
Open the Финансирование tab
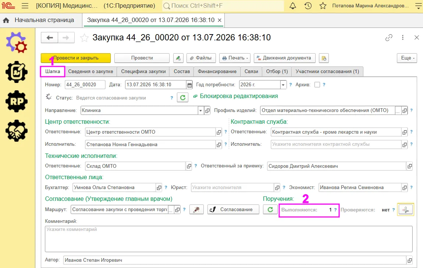pos(217,71)
